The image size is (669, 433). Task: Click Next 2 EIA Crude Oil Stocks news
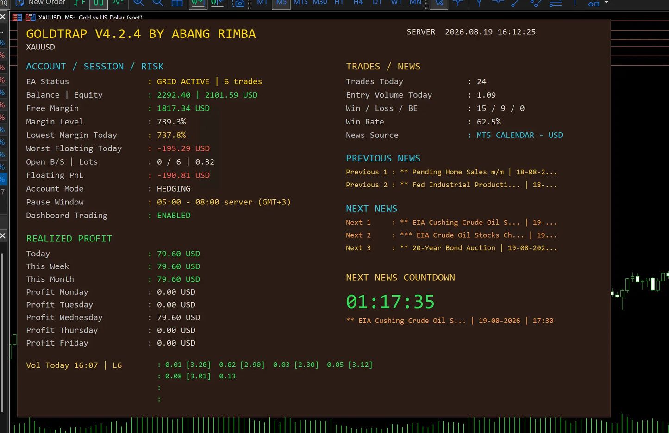tap(451, 235)
